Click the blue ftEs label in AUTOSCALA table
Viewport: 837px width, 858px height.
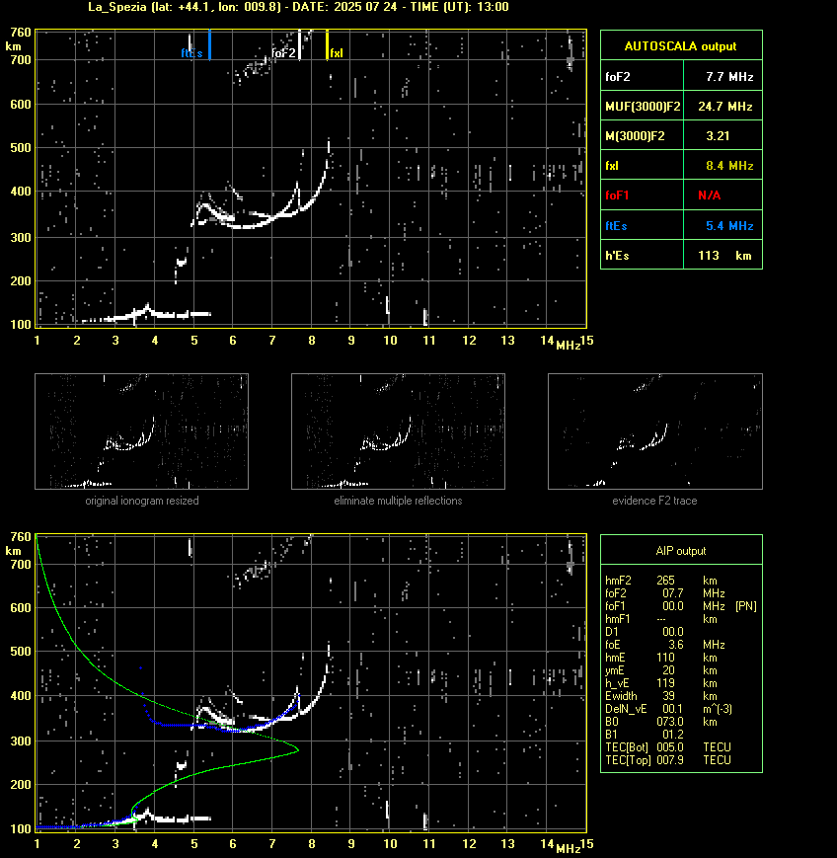pos(616,226)
